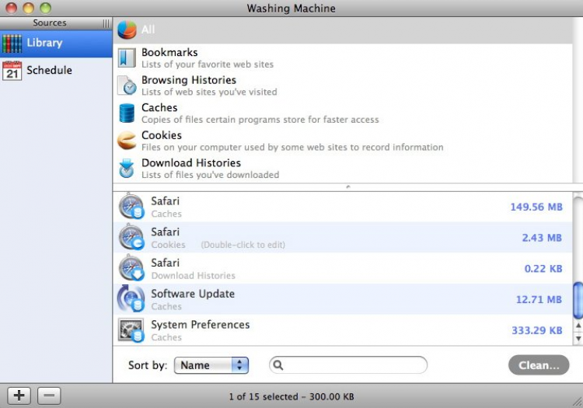Select the Download Histories category title
The height and width of the screenshot is (408, 583).
click(x=191, y=162)
